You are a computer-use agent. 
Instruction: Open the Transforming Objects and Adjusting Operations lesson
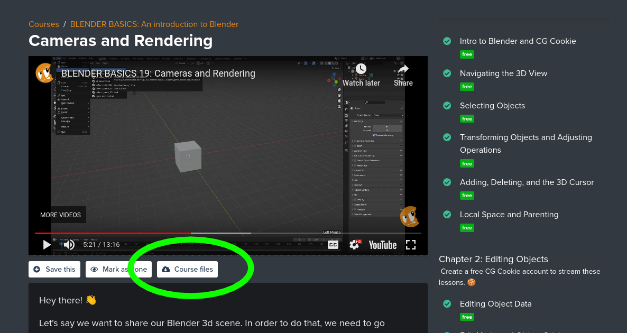(x=526, y=144)
